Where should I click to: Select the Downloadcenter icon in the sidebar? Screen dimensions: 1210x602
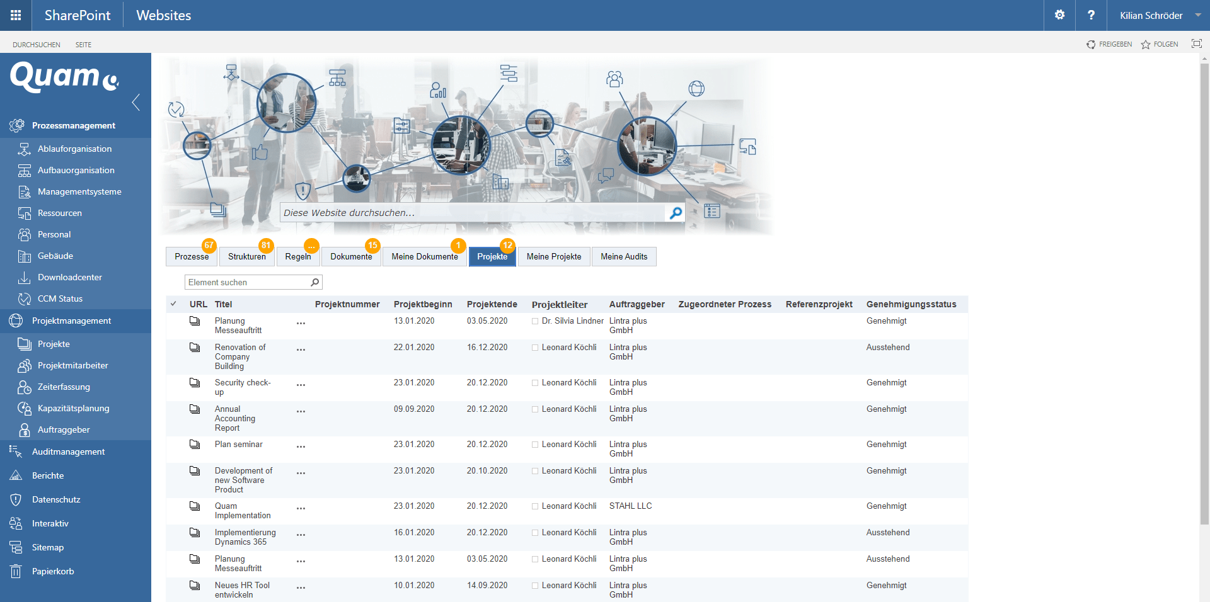(x=24, y=277)
